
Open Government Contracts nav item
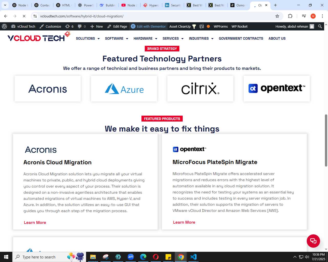coord(241,38)
